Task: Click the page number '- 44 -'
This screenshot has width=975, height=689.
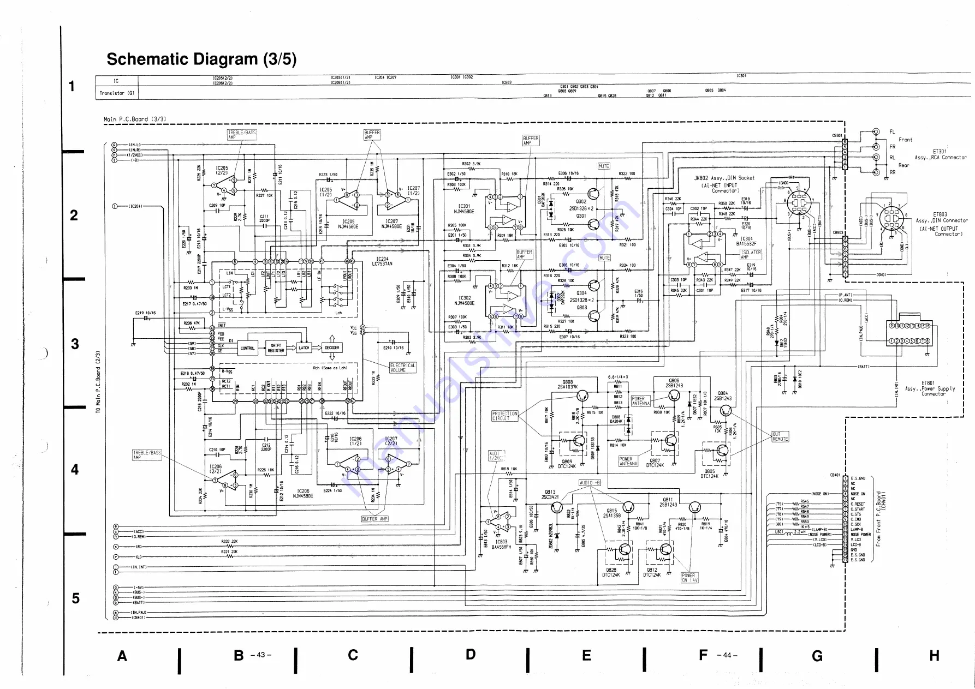Action: coord(727,655)
